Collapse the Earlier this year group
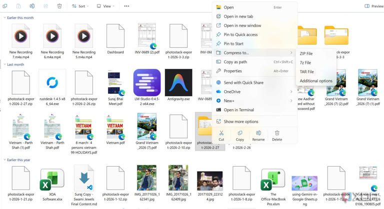The height and width of the screenshot is (209, 384). tap(4, 160)
